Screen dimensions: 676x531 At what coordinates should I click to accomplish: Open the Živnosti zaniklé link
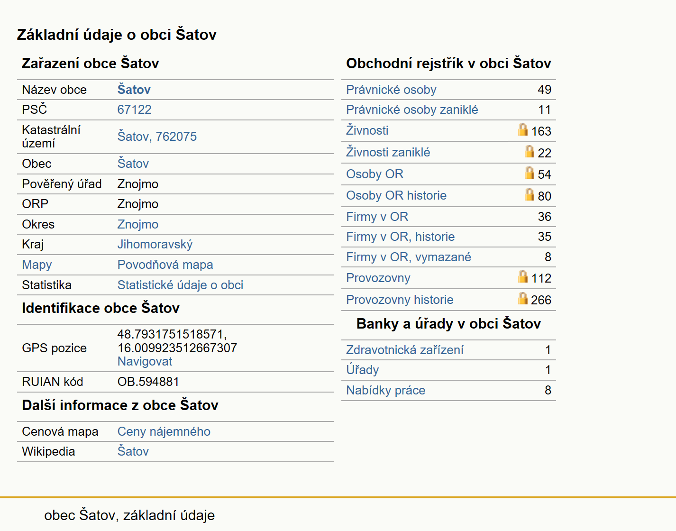coord(388,152)
